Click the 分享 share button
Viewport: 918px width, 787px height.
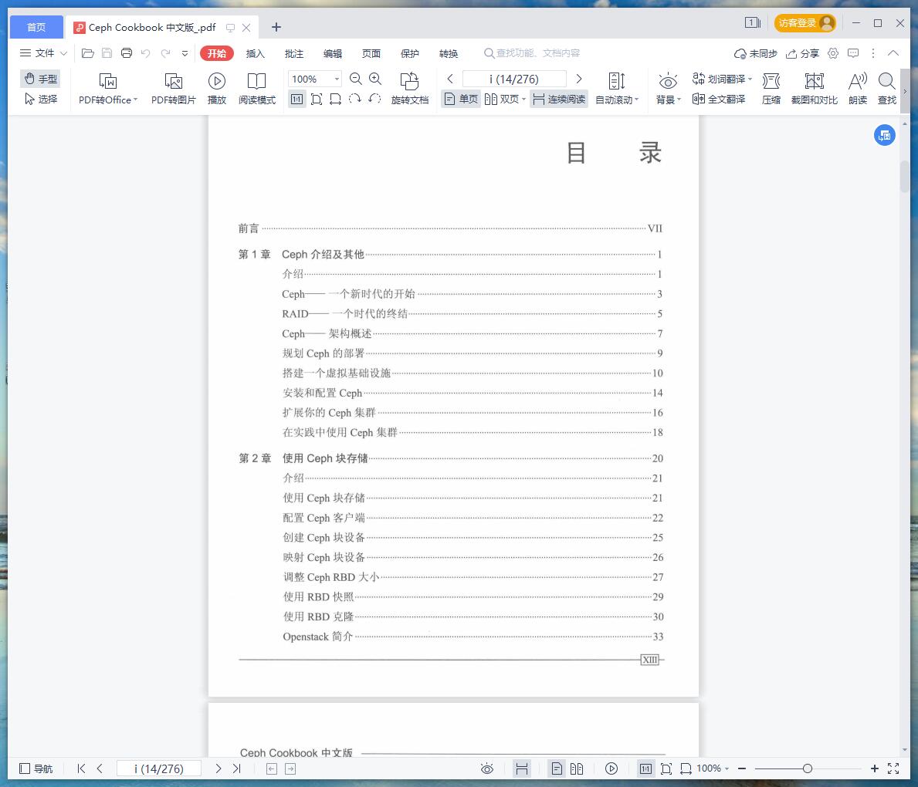coord(802,53)
